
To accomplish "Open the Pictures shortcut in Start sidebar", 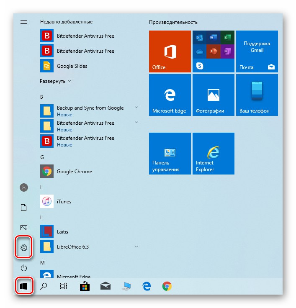I will [x=24, y=228].
